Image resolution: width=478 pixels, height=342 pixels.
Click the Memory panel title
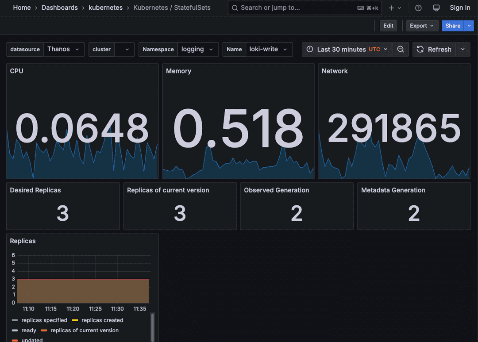pyautogui.click(x=178, y=71)
